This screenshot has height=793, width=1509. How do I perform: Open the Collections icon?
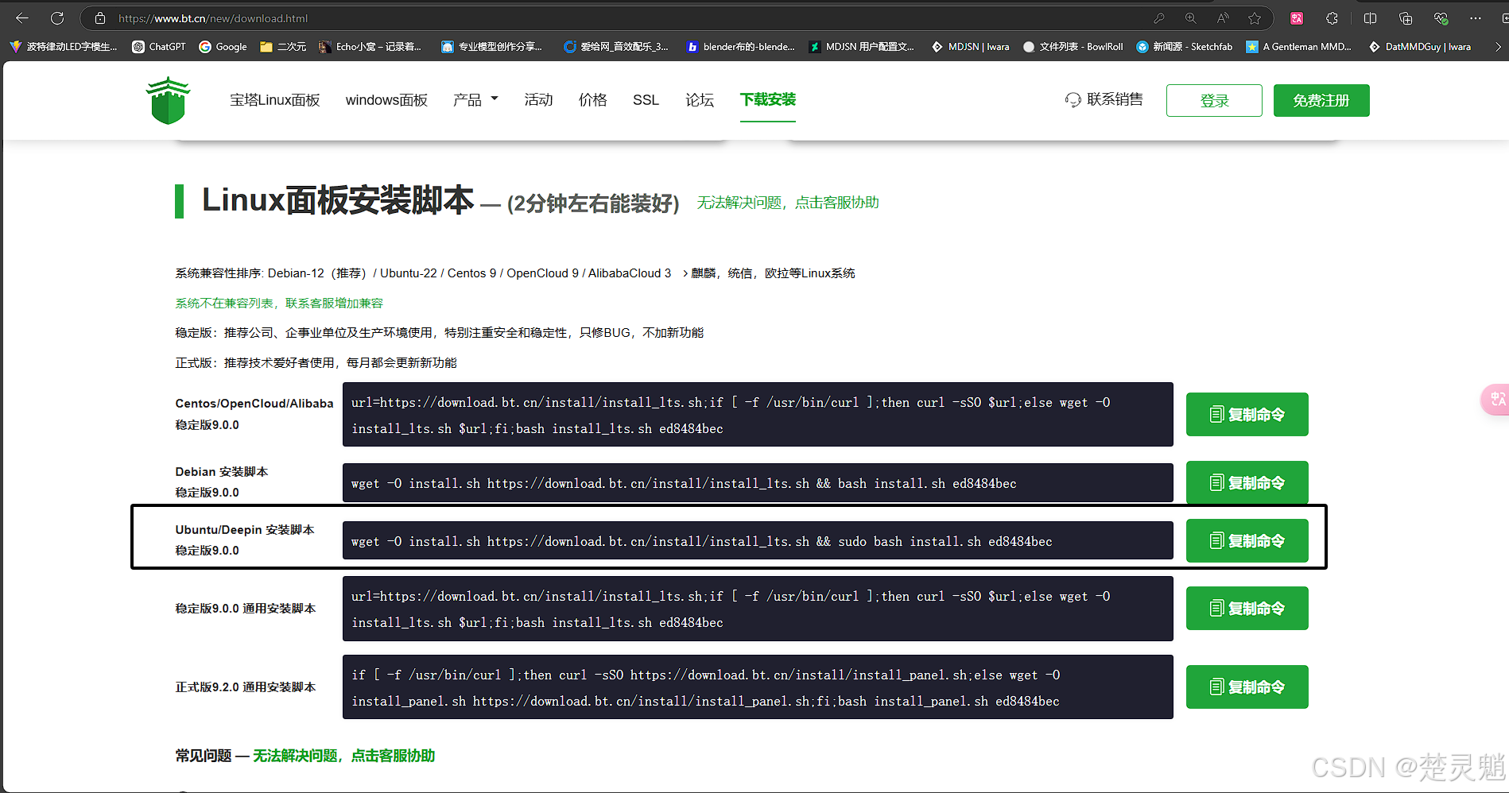point(1406,18)
